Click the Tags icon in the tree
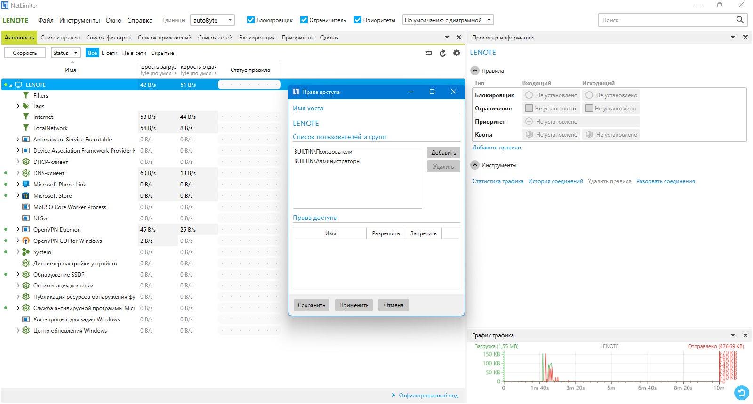The image size is (753, 404). tap(26, 106)
